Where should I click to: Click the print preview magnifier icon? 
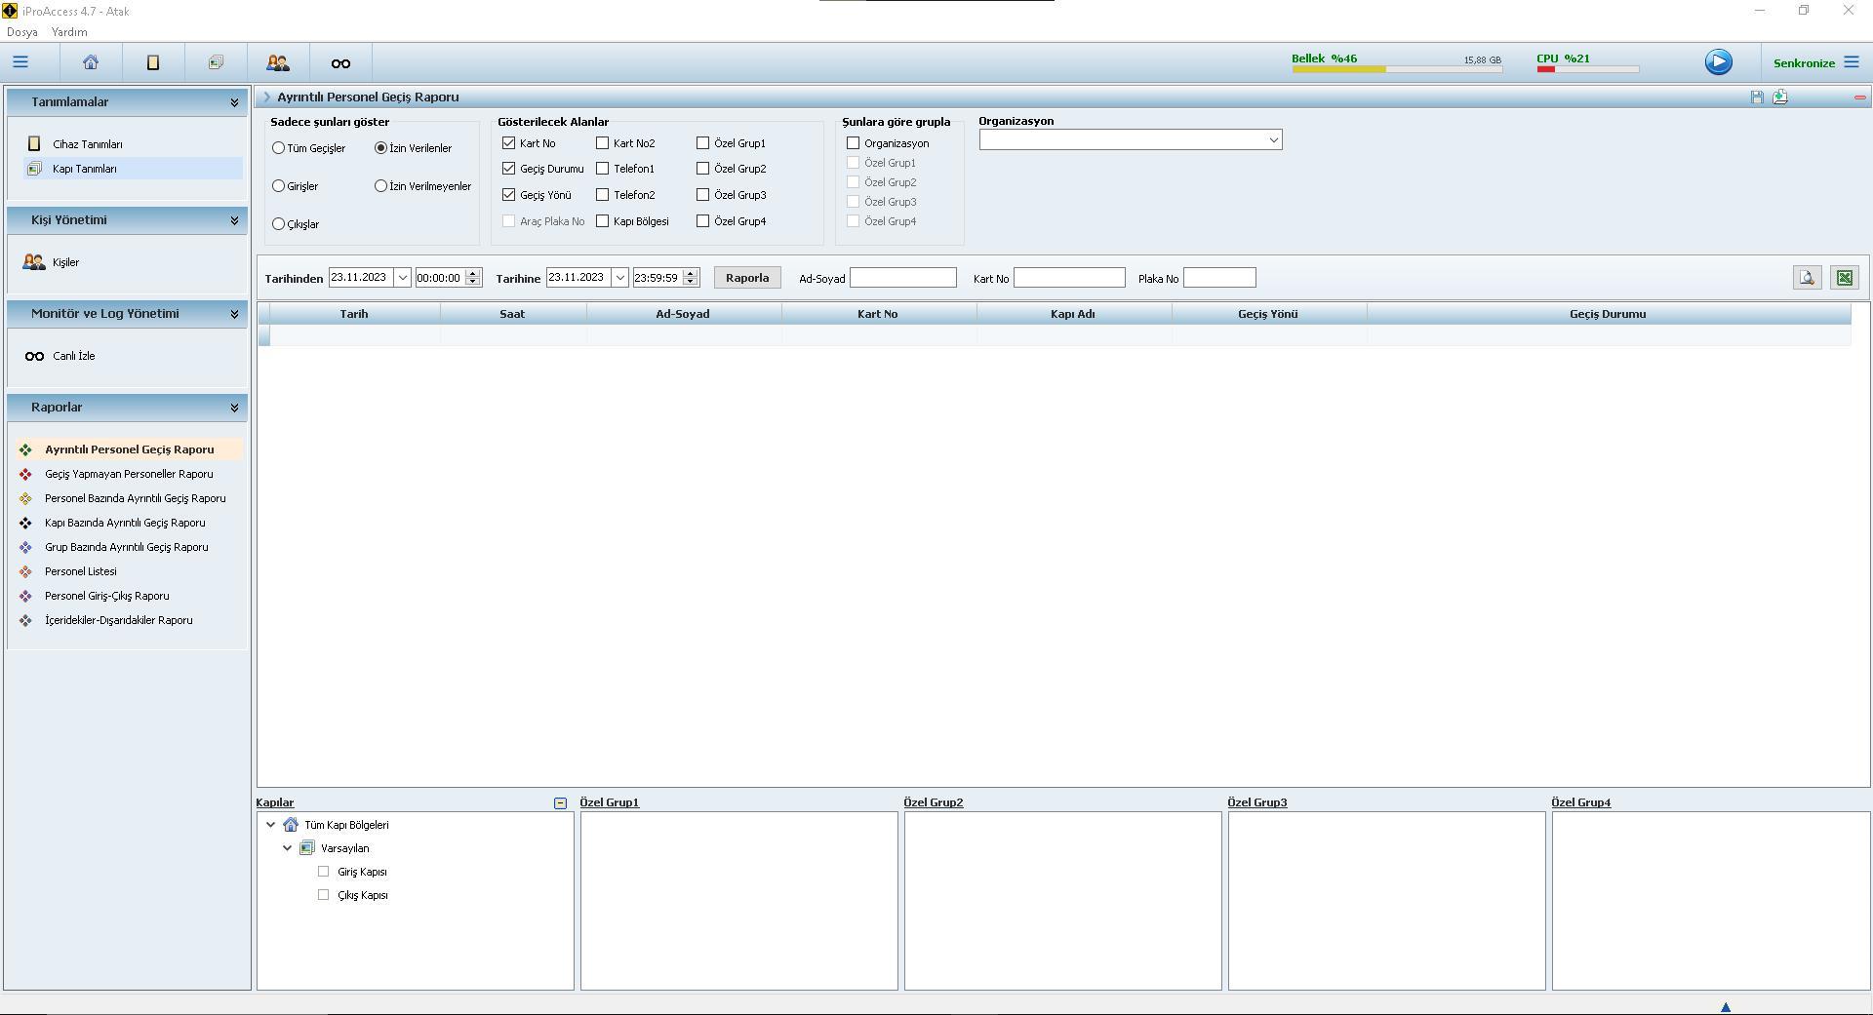pyautogui.click(x=1807, y=278)
